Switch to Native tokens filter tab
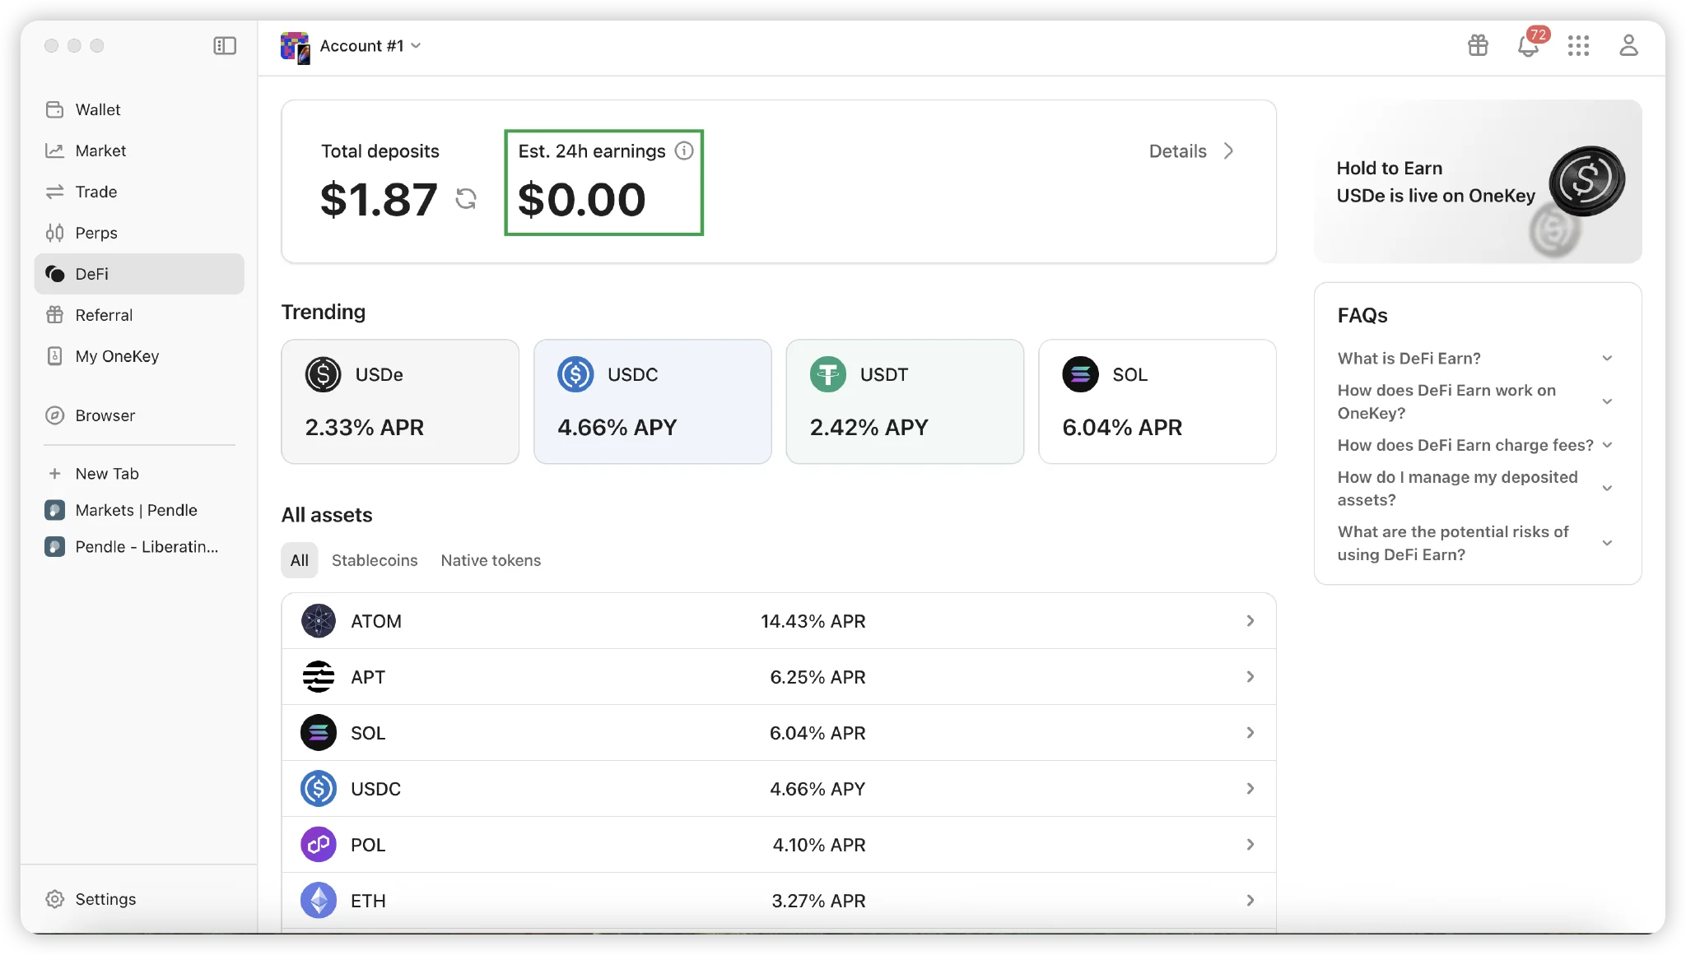This screenshot has height=955, width=1686. click(x=491, y=560)
